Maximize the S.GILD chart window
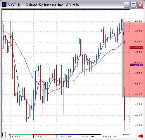The height and width of the screenshot is (140, 145). click(x=133, y=5)
